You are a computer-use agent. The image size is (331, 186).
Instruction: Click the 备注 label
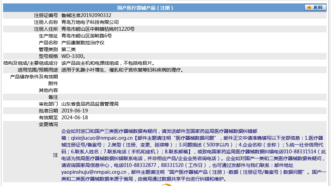53,97
